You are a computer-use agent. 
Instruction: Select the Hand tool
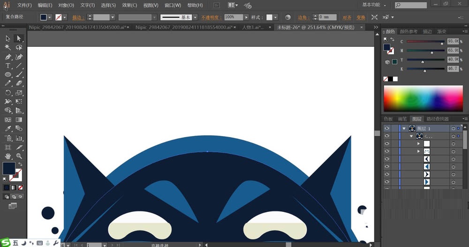point(8,155)
